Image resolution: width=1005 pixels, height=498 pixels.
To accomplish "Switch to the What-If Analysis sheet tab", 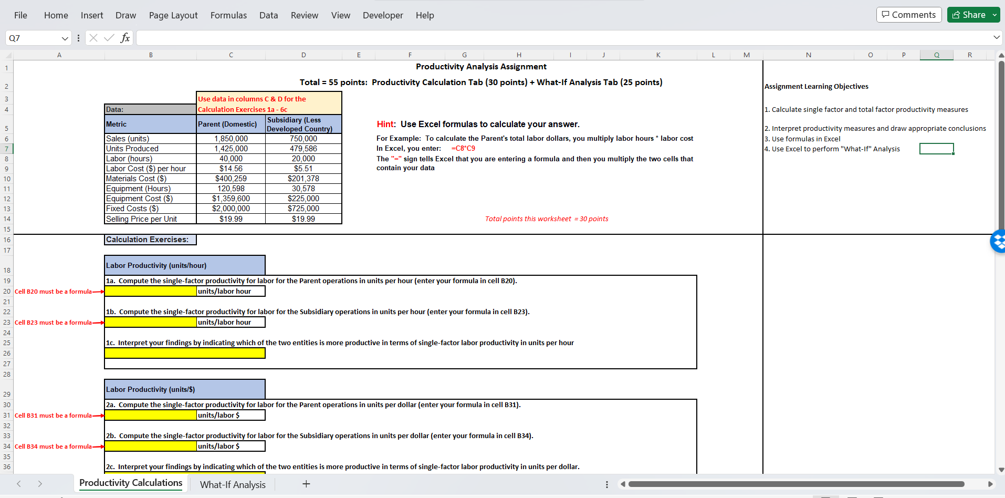I will (x=232, y=484).
